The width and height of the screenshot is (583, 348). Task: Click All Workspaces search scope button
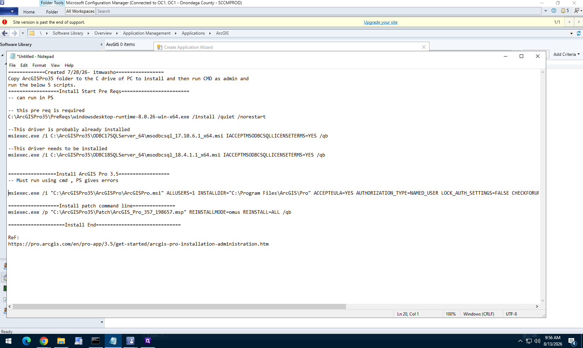pyautogui.click(x=80, y=11)
